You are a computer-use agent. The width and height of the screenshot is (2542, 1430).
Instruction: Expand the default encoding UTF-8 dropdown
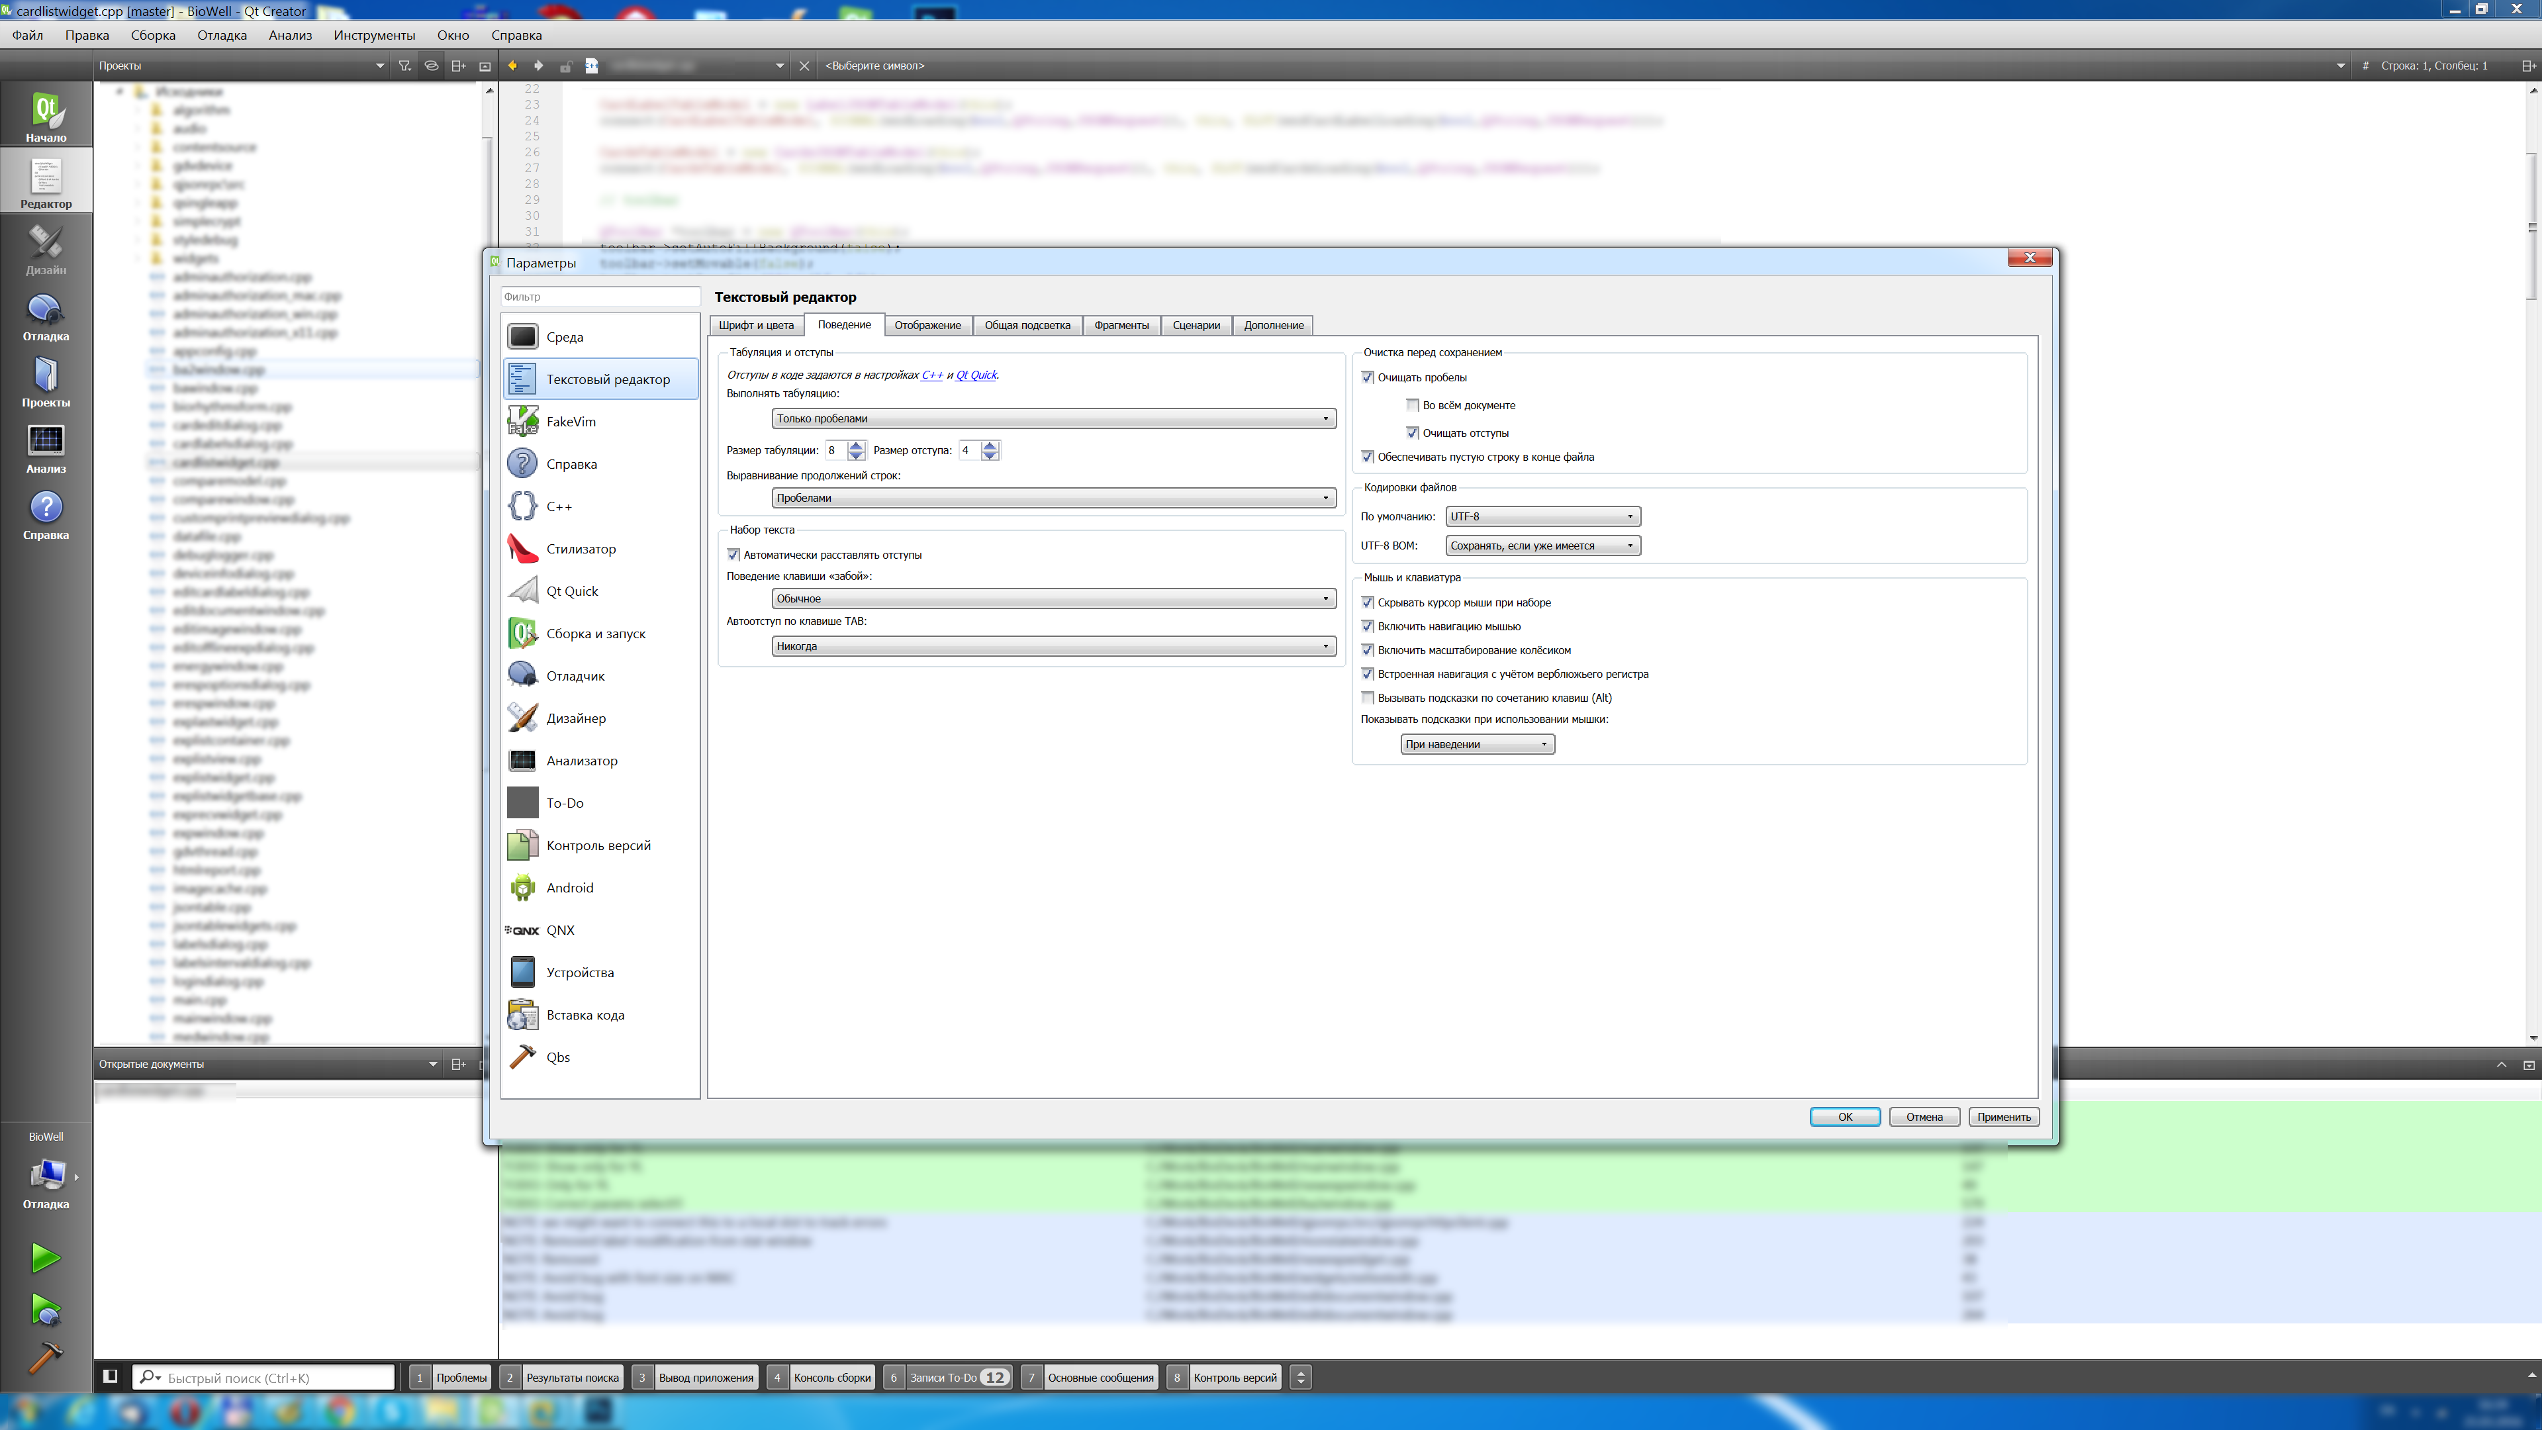[1542, 516]
